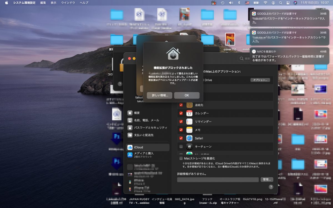The width and height of the screenshot is (333, 208).
Task: Click the Contacts app icon beside 連絡先
Action: point(190,105)
